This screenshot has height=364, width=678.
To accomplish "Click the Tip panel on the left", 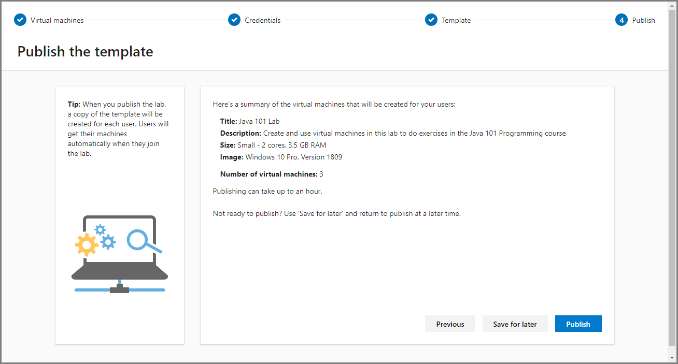I will (119, 128).
